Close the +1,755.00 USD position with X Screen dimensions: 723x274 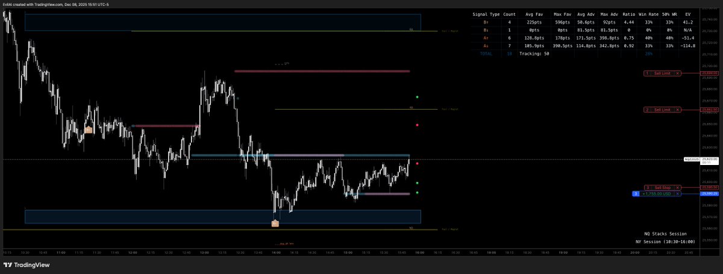point(678,194)
